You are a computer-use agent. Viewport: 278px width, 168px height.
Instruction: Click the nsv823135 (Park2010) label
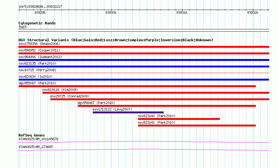tap(37, 63)
